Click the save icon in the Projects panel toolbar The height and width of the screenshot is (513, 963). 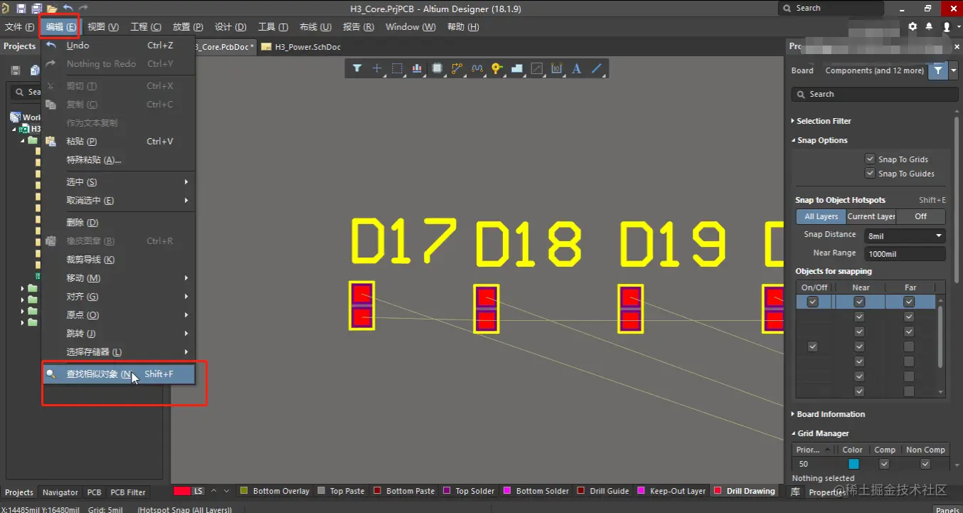pyautogui.click(x=15, y=70)
